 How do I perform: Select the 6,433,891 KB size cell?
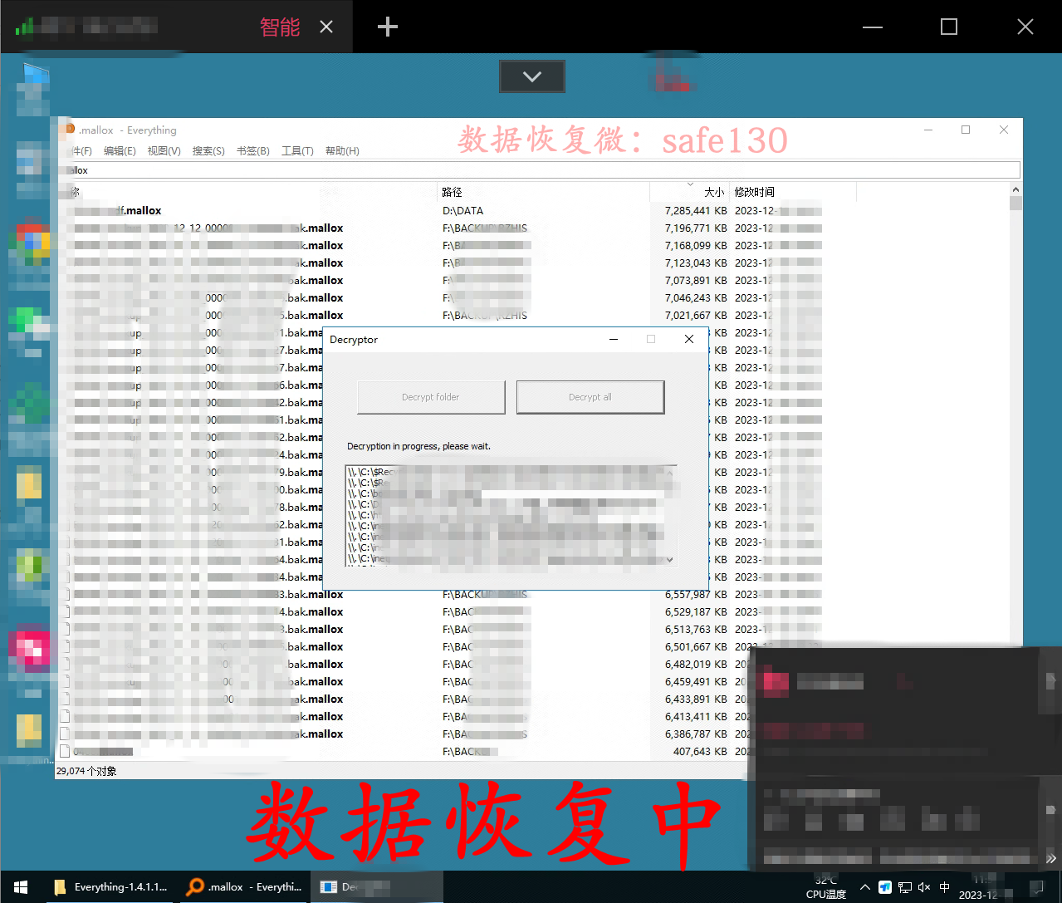(x=696, y=699)
